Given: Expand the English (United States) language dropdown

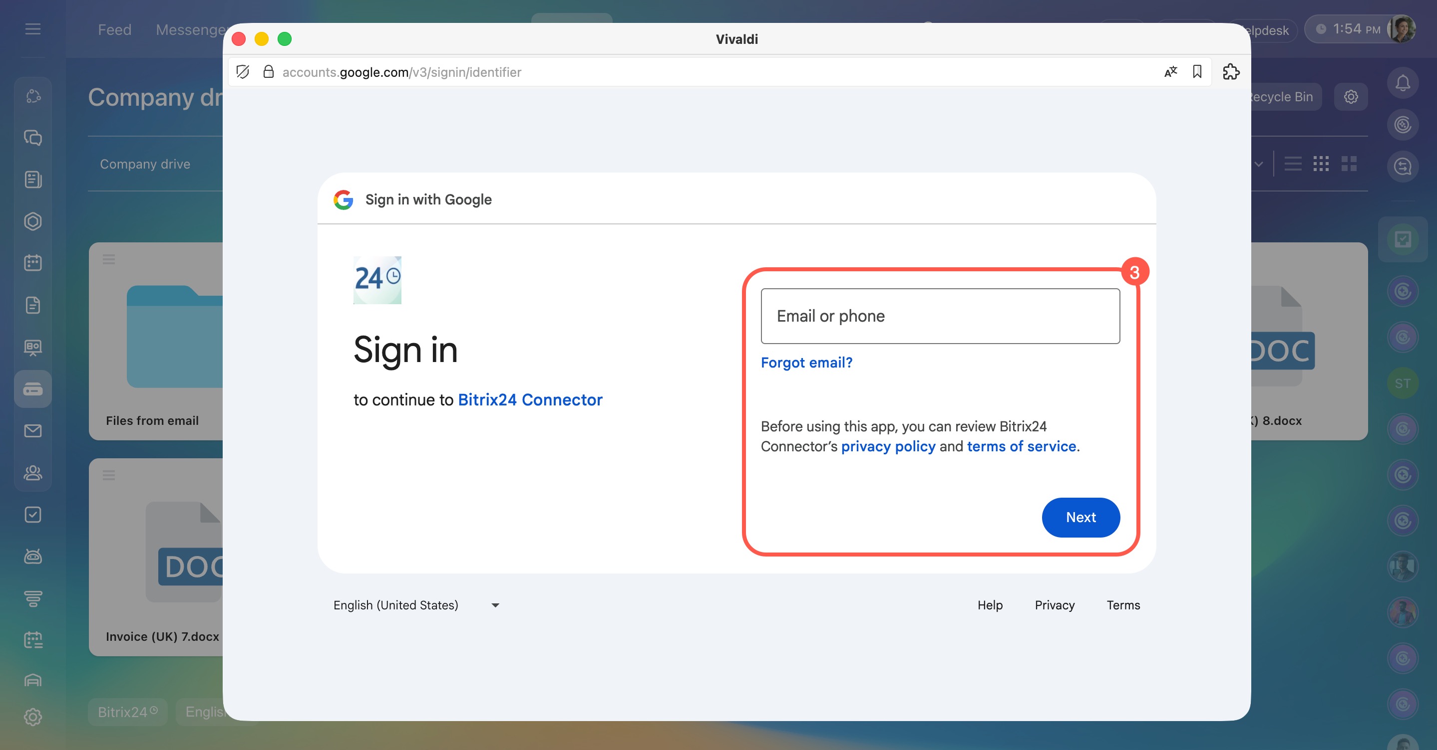Looking at the screenshot, I should click(416, 605).
